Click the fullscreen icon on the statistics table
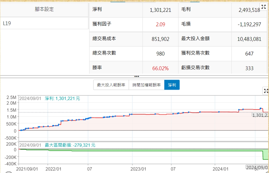This screenshot has height=173, width=269. [x=264, y=7]
